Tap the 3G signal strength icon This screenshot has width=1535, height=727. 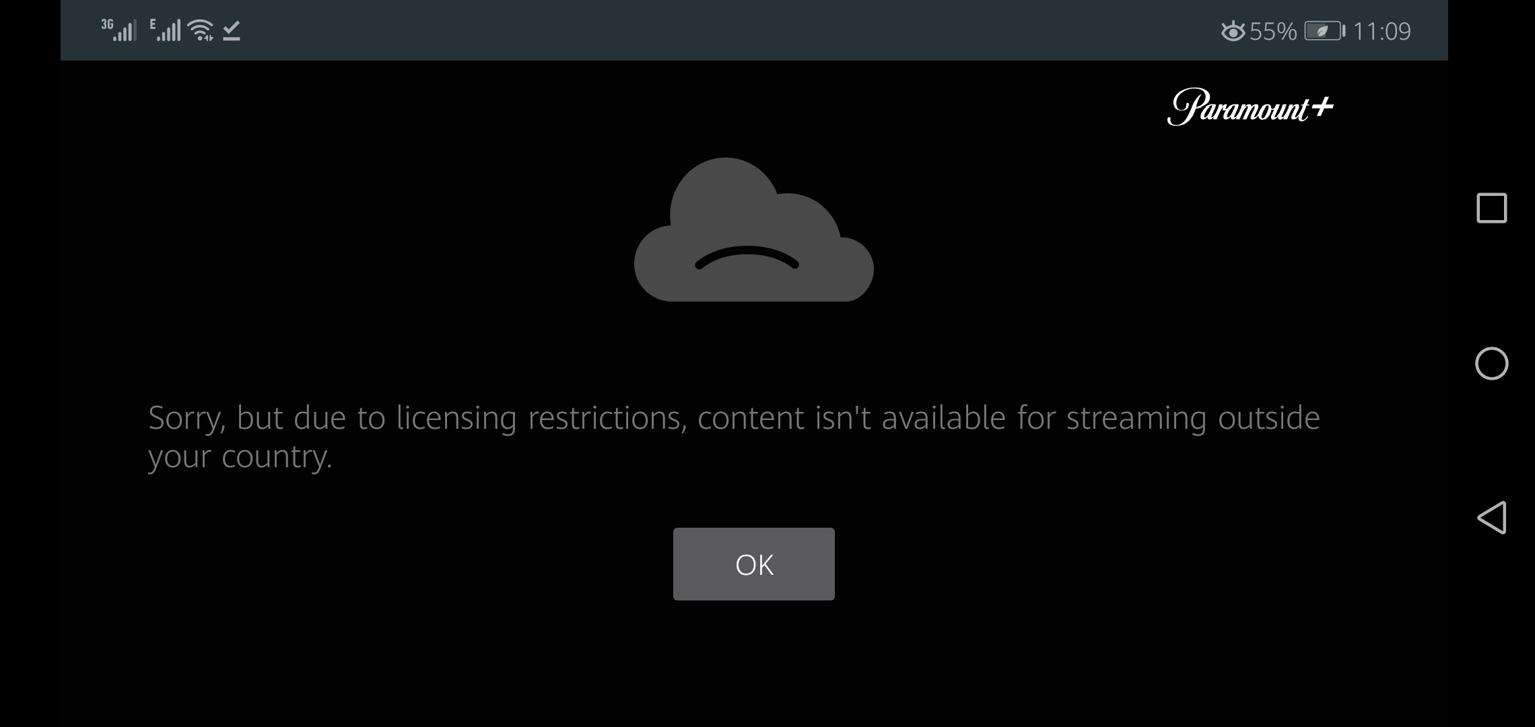[119, 30]
